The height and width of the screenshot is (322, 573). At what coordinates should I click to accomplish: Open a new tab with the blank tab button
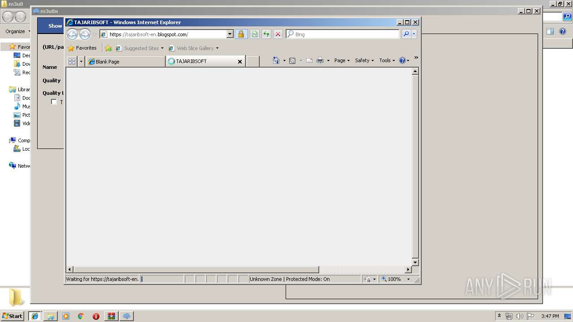point(253,61)
